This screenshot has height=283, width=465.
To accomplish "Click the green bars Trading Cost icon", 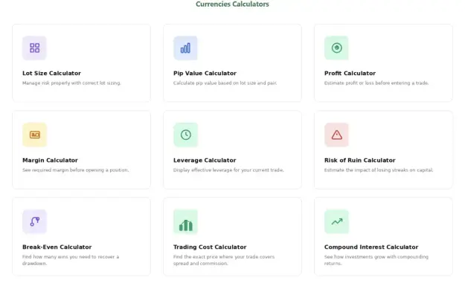I will pyautogui.click(x=185, y=221).
